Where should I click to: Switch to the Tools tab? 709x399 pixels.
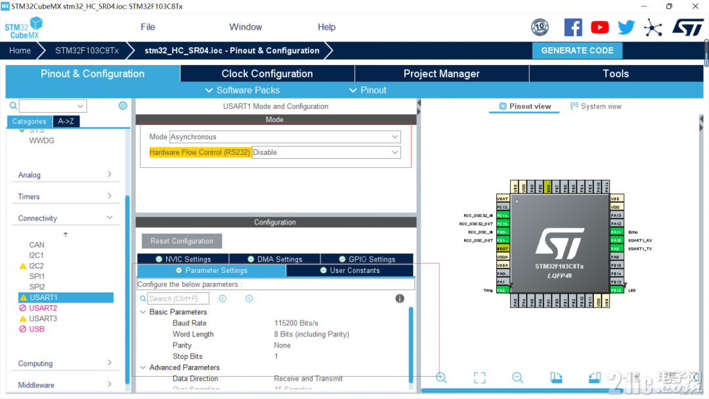tap(616, 73)
